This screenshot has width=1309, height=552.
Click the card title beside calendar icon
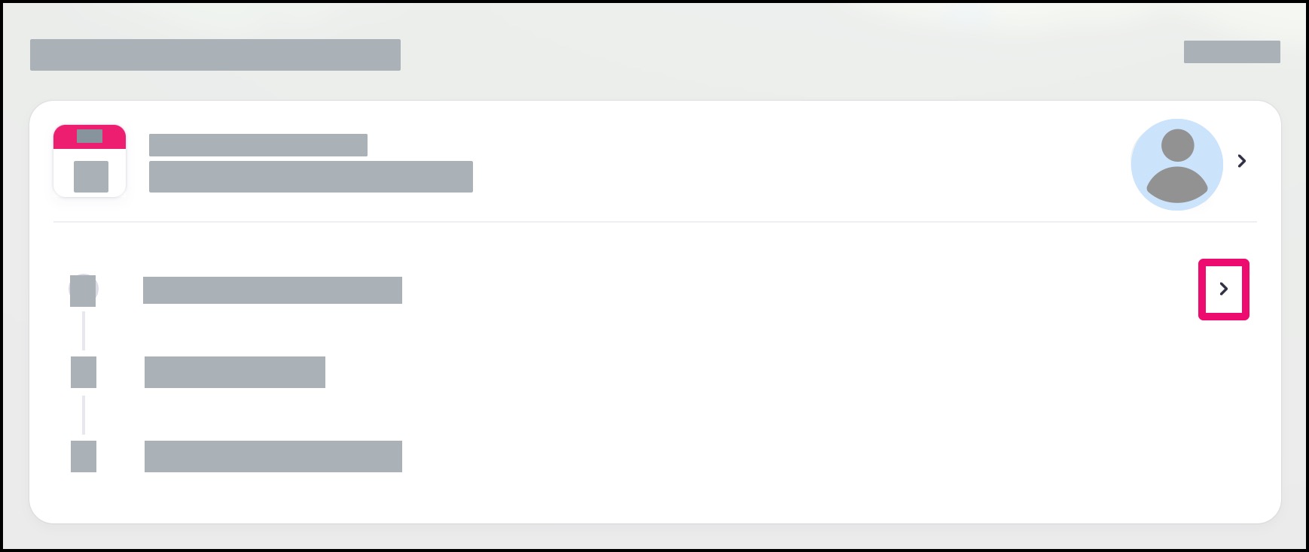[x=258, y=145]
